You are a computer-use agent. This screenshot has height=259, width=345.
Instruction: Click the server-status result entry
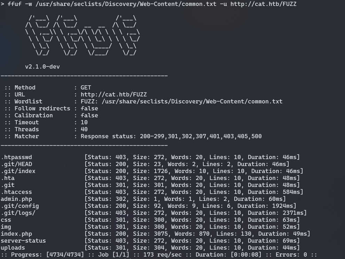point(23,241)
